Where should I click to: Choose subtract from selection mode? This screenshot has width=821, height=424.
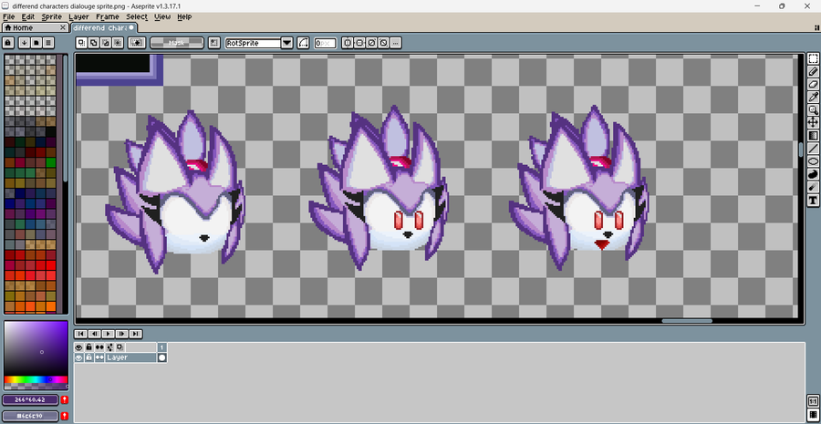tap(106, 43)
